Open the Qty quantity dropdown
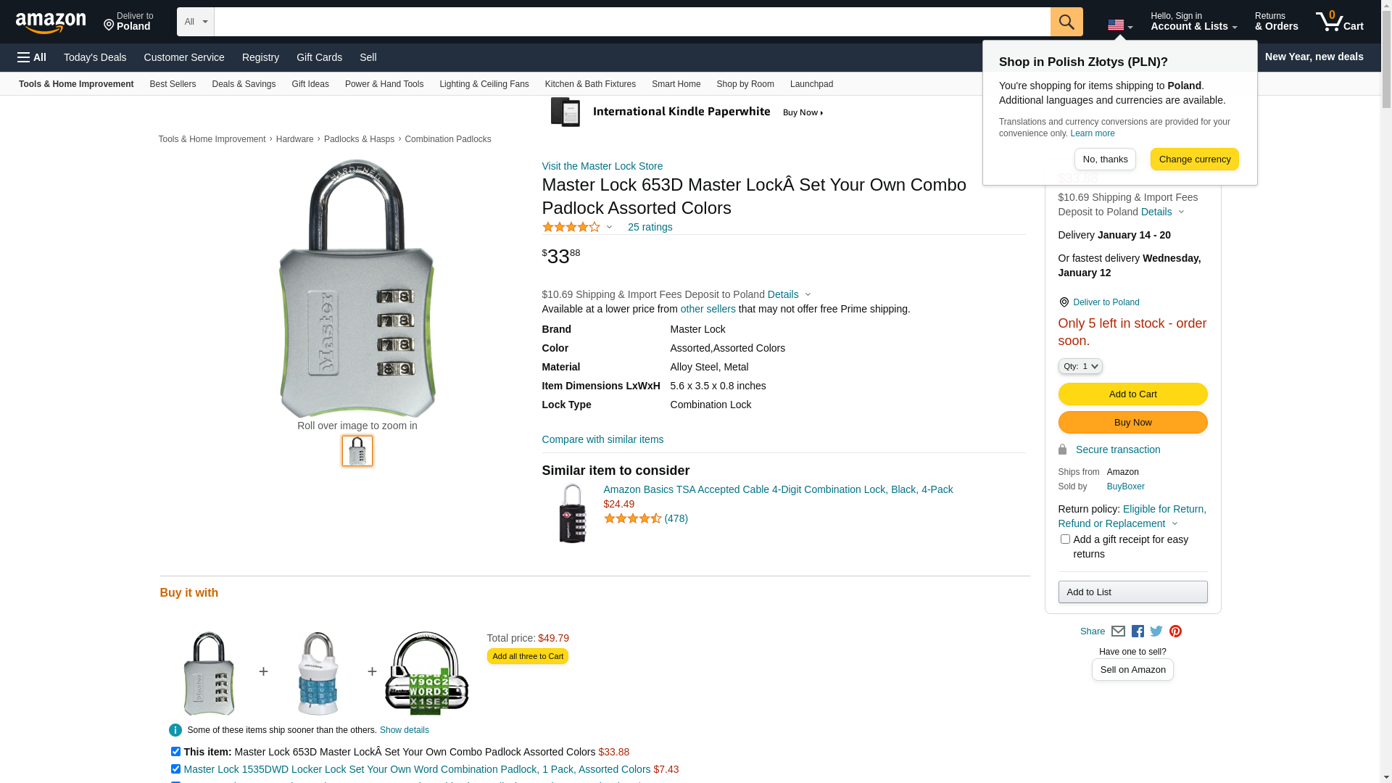The image size is (1392, 783). [1080, 366]
